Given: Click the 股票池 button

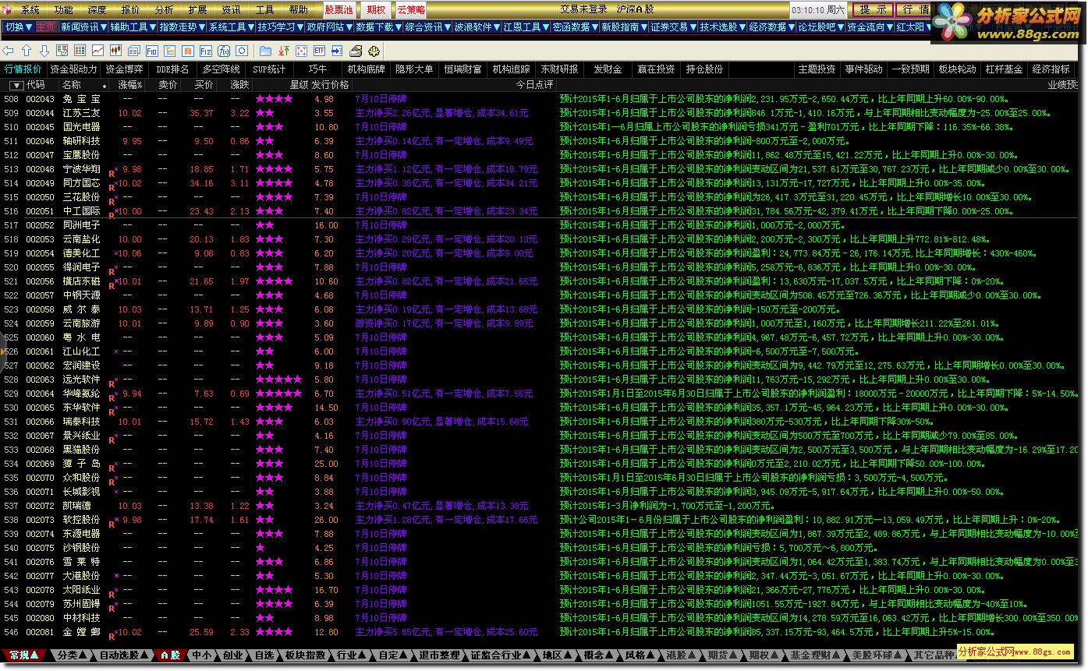Looking at the screenshot, I should tap(338, 10).
